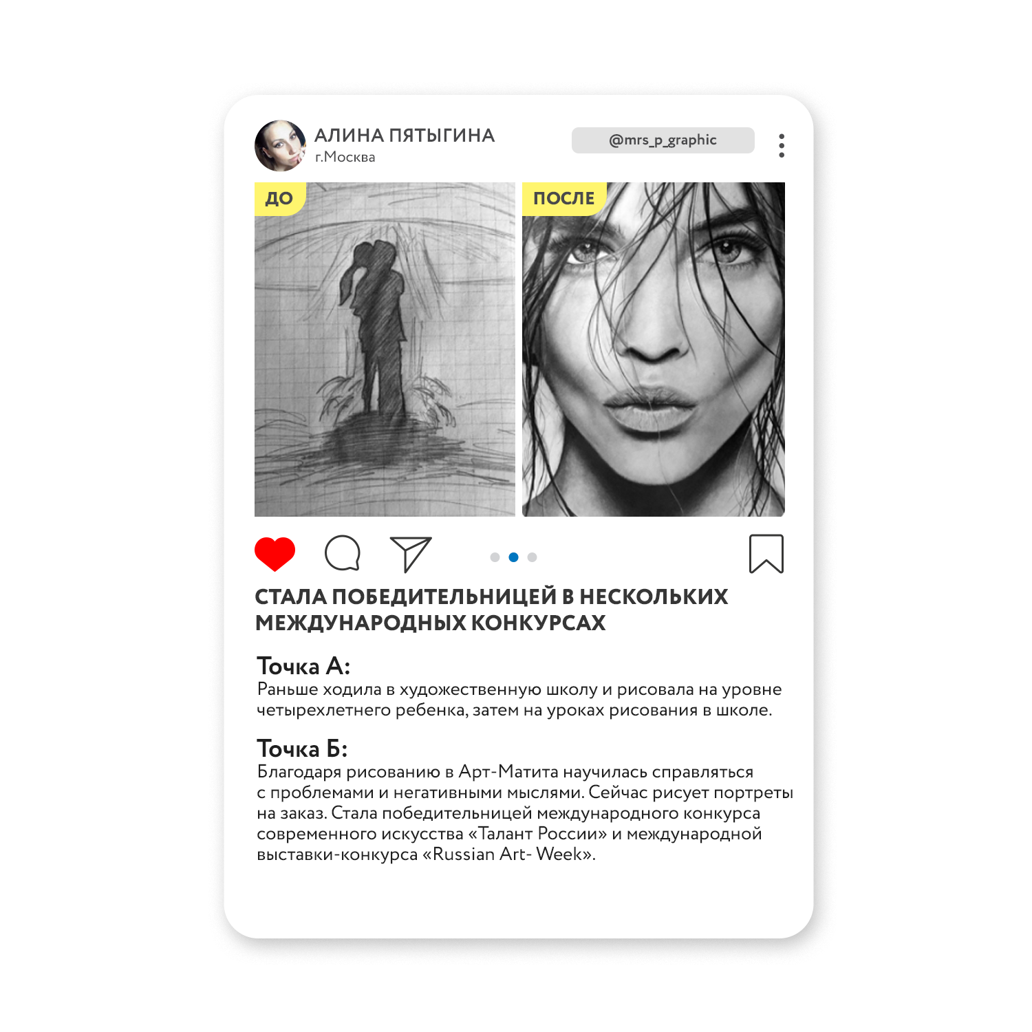Save post with bookmark icon
The image size is (1032, 1032).
point(766,554)
